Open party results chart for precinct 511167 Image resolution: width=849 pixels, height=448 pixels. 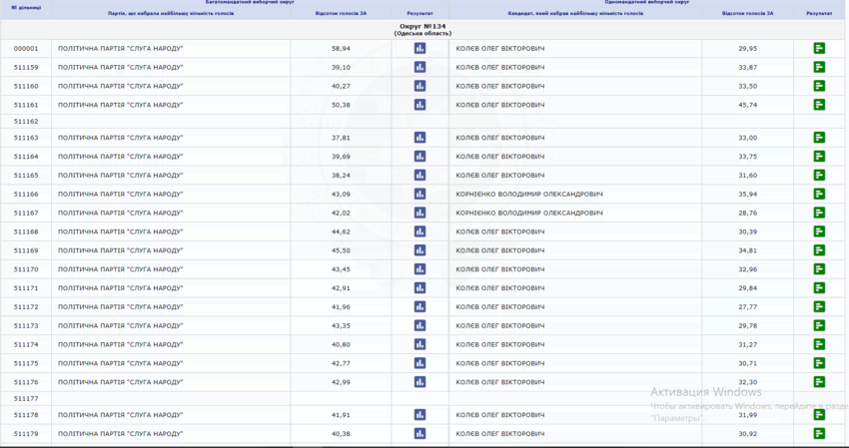pyautogui.click(x=420, y=213)
